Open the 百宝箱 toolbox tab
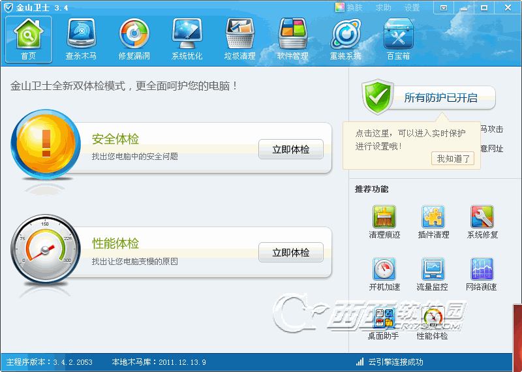522x372 pixels. [398, 39]
